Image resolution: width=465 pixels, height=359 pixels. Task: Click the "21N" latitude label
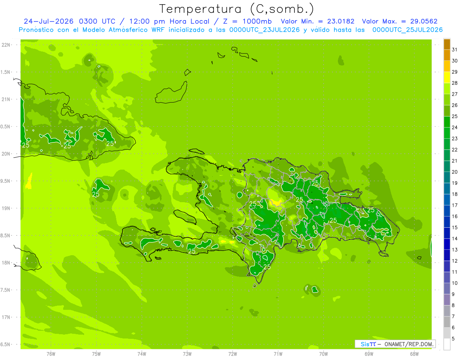pyautogui.click(x=6, y=99)
